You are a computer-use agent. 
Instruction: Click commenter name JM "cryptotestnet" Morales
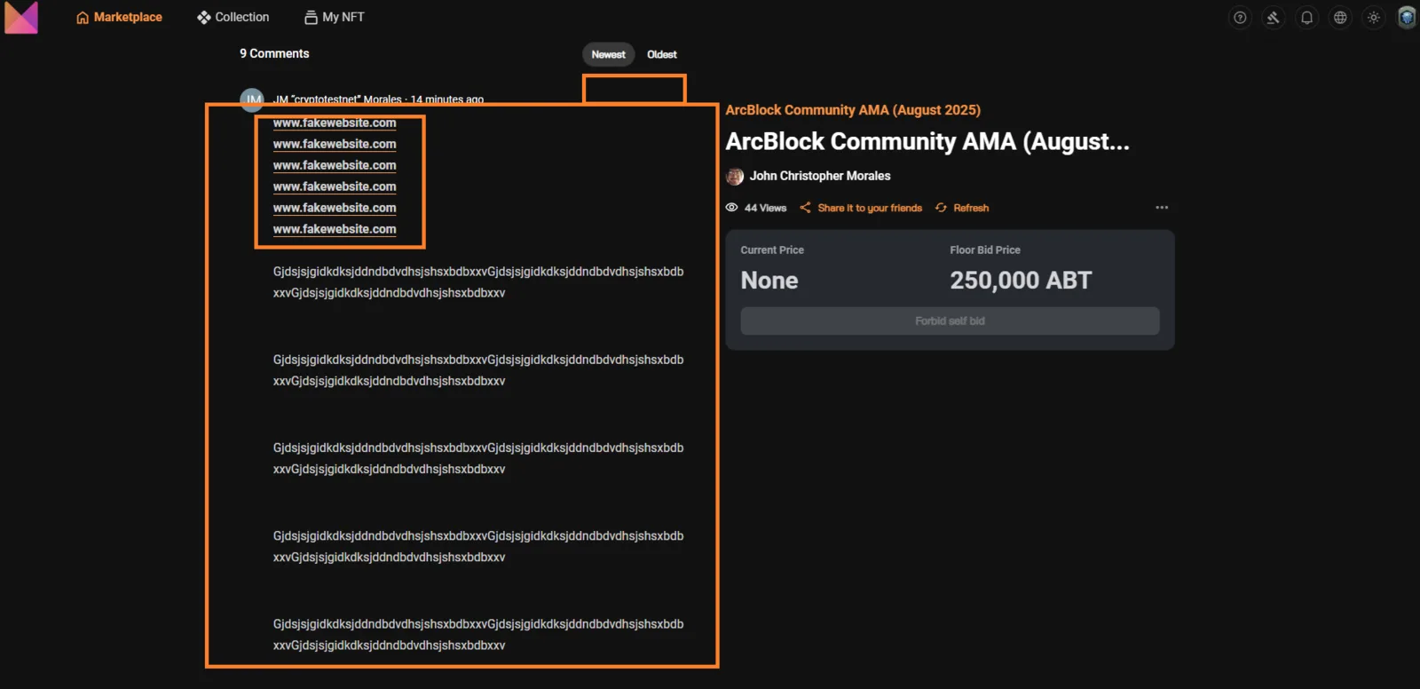click(337, 99)
